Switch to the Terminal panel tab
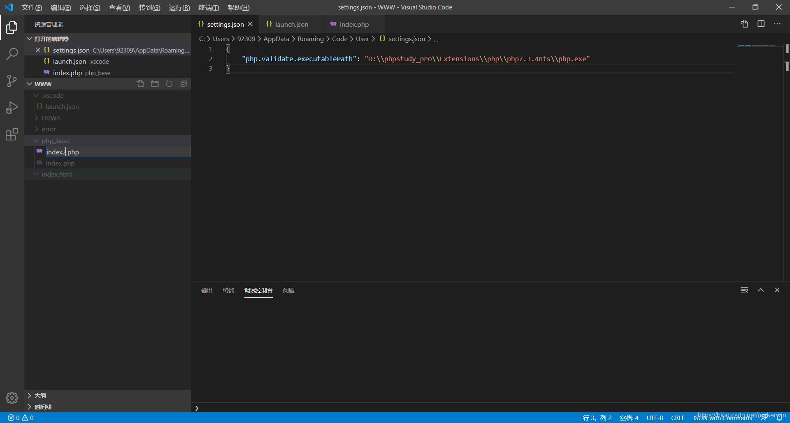The height and width of the screenshot is (423, 790). pyautogui.click(x=228, y=290)
